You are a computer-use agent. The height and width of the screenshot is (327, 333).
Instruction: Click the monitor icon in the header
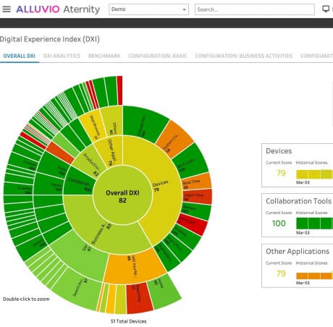326,9
